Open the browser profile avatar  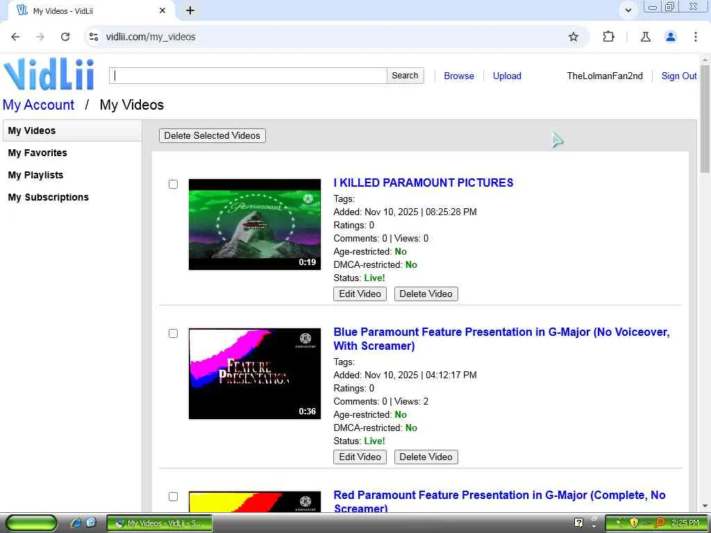tap(671, 37)
